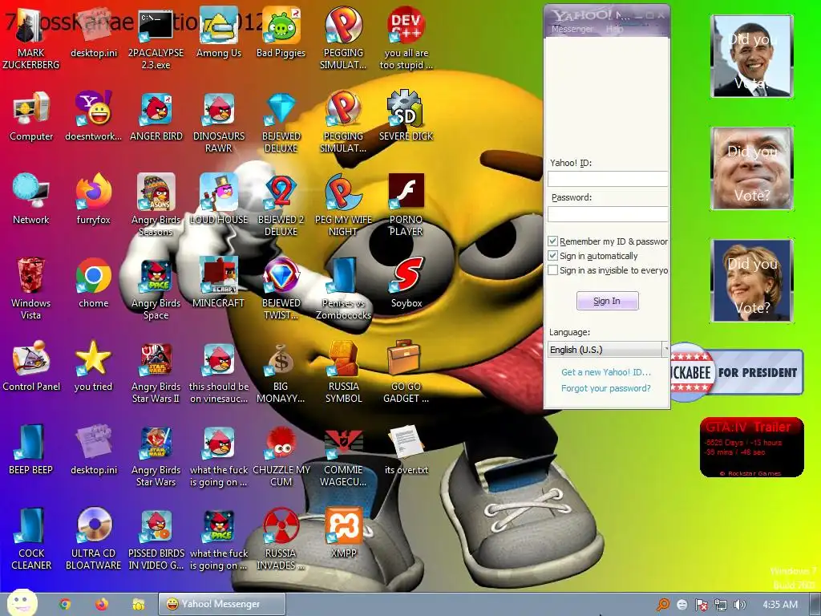Click the magnifier tray icon
The width and height of the screenshot is (821, 616).
[663, 605]
